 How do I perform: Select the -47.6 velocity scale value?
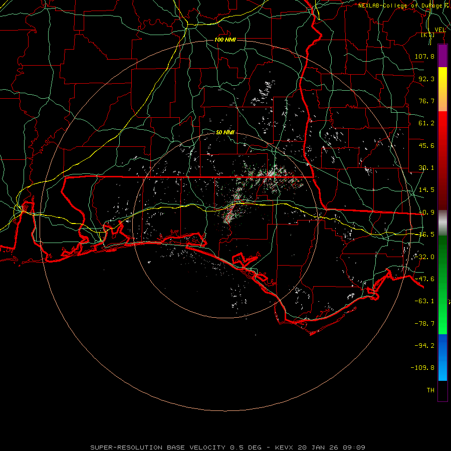click(424, 279)
